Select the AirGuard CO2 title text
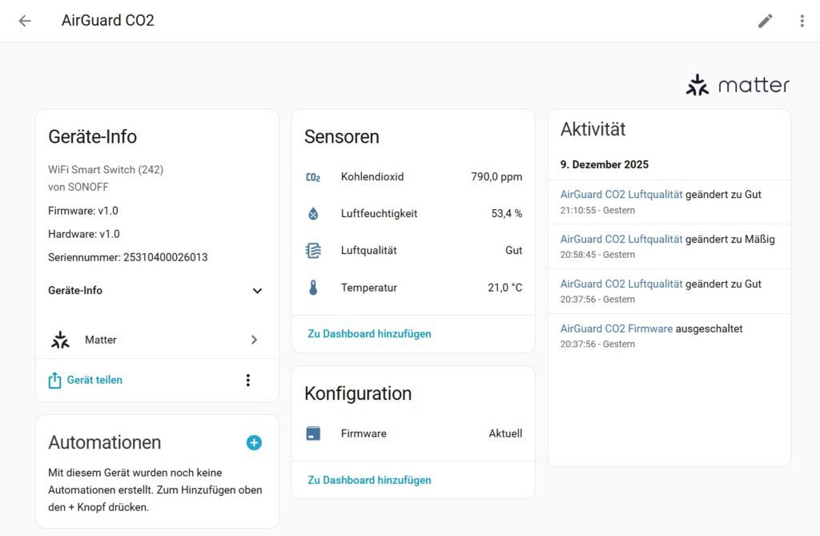 click(108, 21)
